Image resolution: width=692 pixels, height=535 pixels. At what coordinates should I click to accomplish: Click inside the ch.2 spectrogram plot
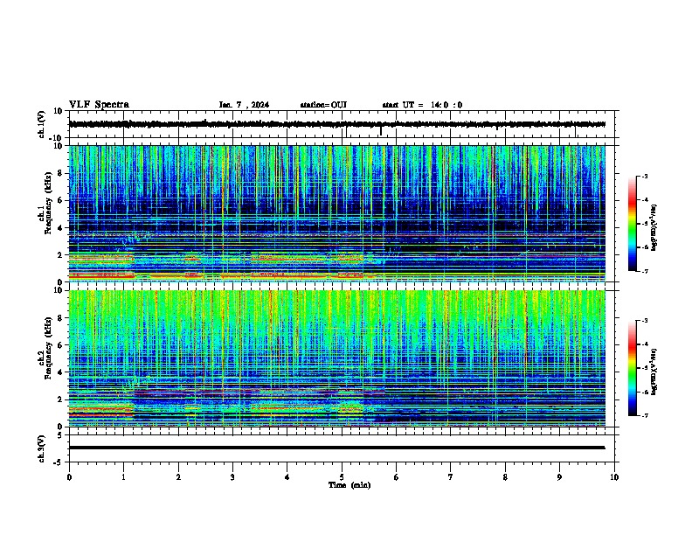336,358
